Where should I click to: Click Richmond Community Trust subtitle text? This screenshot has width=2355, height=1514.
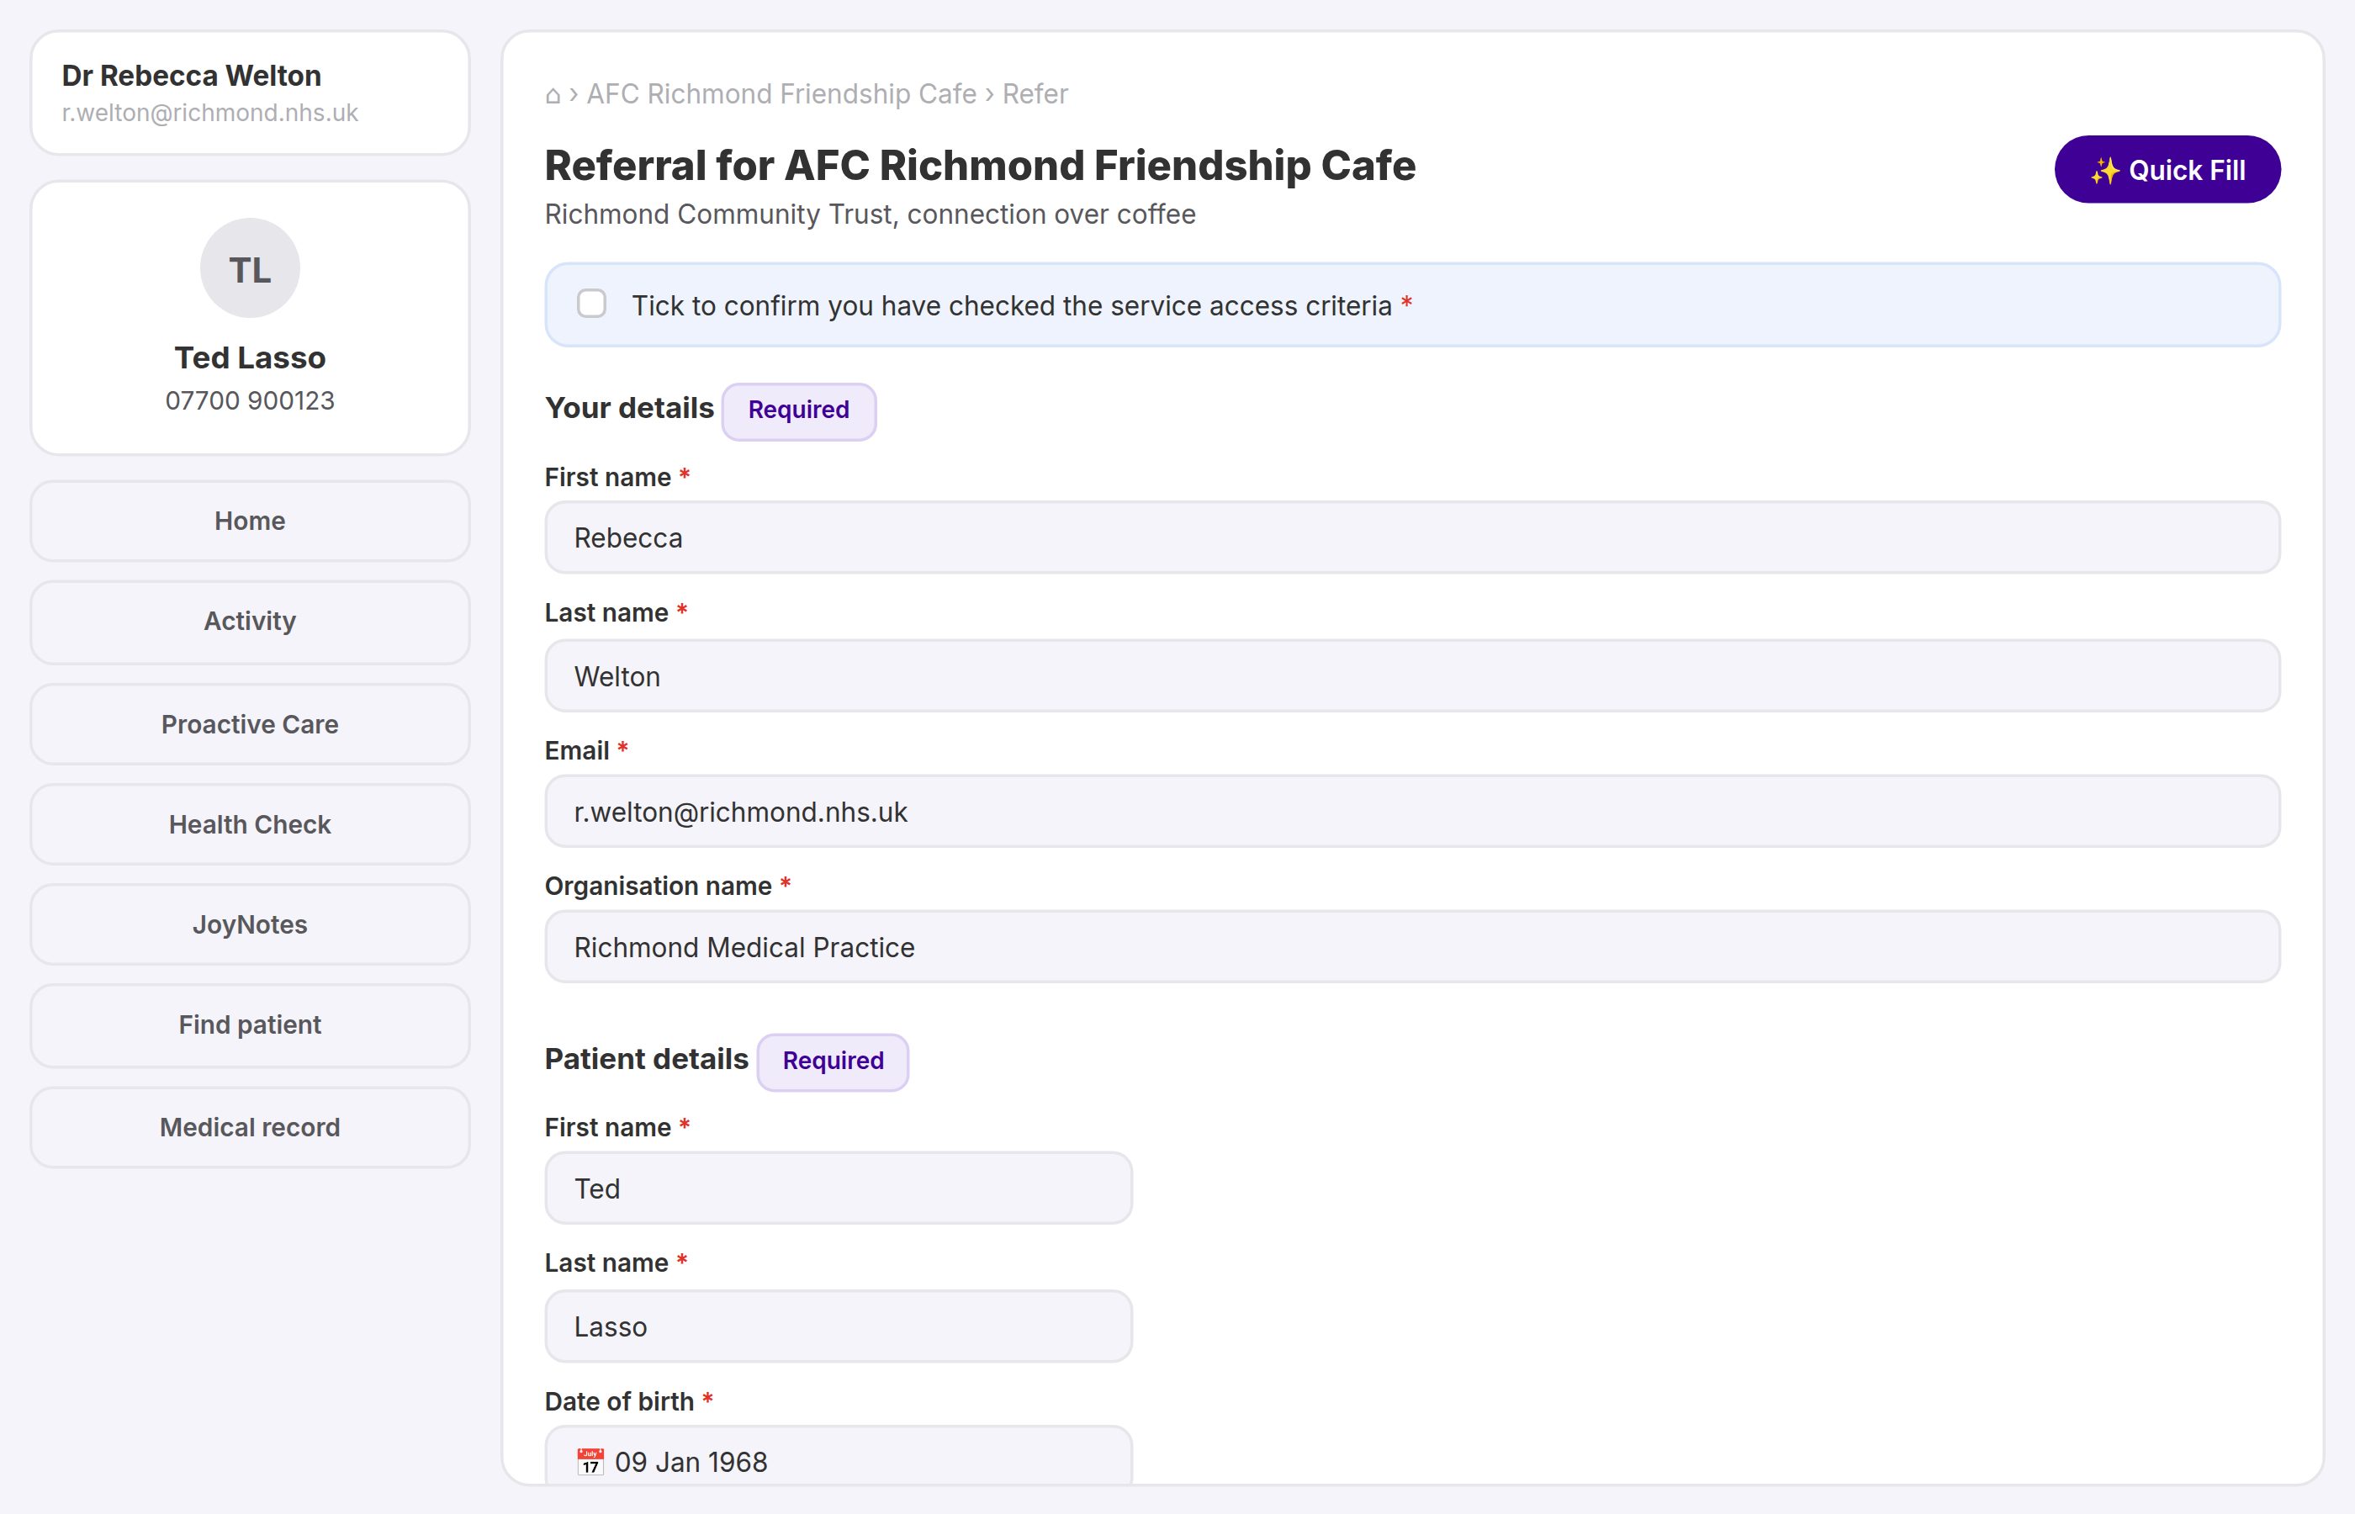pos(870,214)
